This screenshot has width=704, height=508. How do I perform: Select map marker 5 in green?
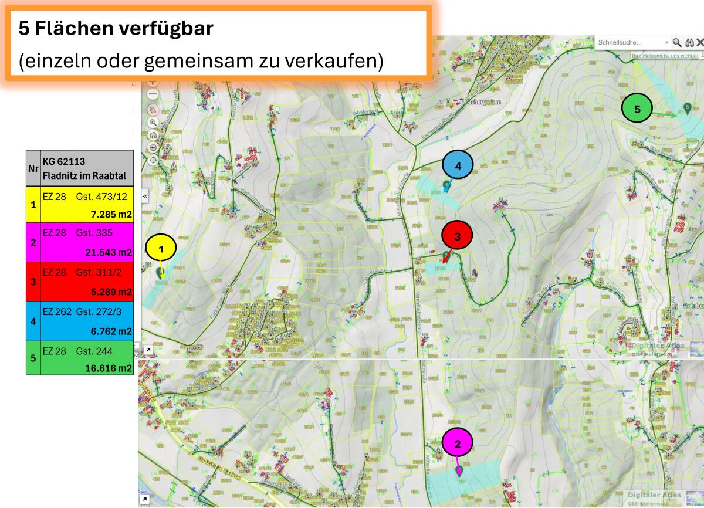point(636,109)
